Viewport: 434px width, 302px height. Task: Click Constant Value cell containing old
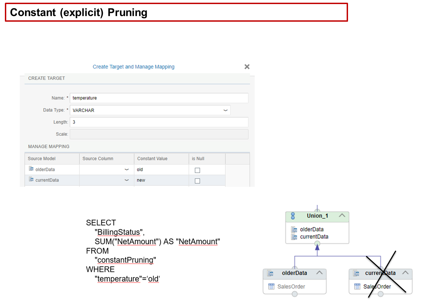tap(161, 170)
